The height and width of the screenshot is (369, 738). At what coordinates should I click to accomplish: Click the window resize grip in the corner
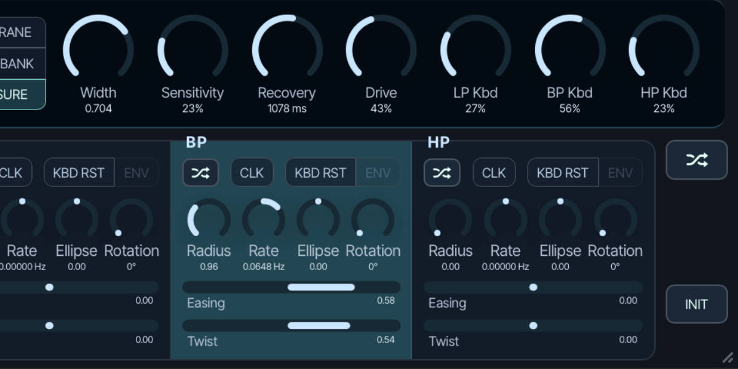(x=727, y=357)
